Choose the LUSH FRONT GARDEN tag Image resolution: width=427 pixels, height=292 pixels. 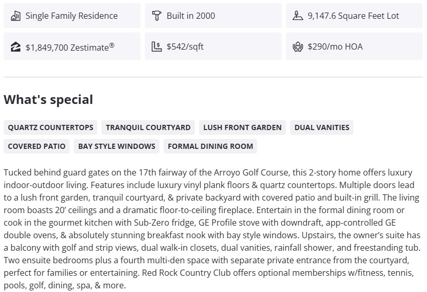click(243, 127)
